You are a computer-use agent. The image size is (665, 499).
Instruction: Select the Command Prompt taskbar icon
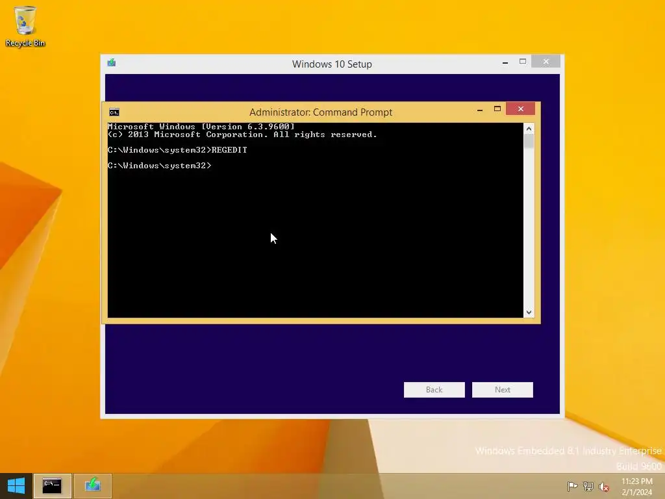coord(52,486)
